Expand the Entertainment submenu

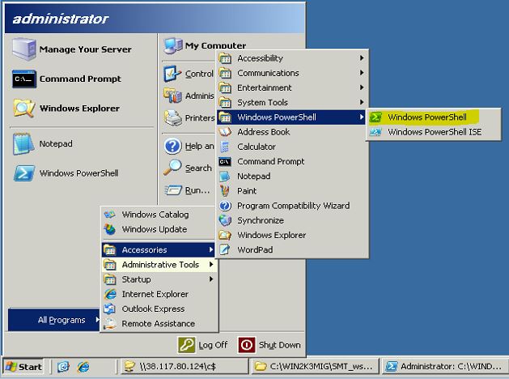(x=292, y=87)
